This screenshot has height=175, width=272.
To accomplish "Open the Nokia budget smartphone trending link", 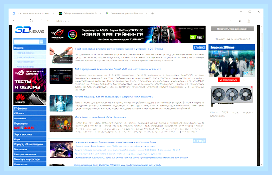I will (115, 146).
